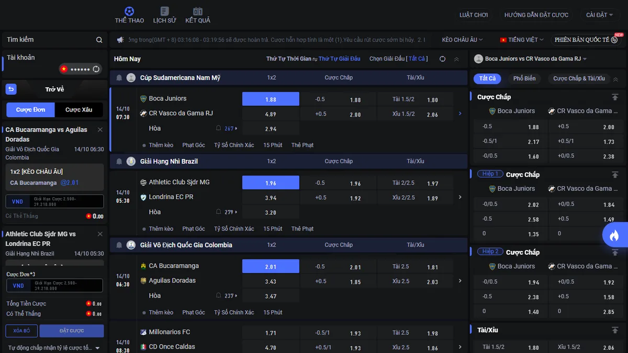The width and height of the screenshot is (628, 353).
Task: Click CA Bucaramanga stake amount field
Action: click(54, 201)
